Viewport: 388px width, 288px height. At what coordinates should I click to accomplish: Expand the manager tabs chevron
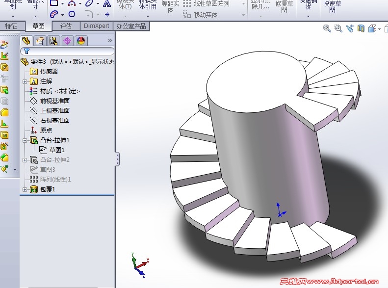click(110, 40)
